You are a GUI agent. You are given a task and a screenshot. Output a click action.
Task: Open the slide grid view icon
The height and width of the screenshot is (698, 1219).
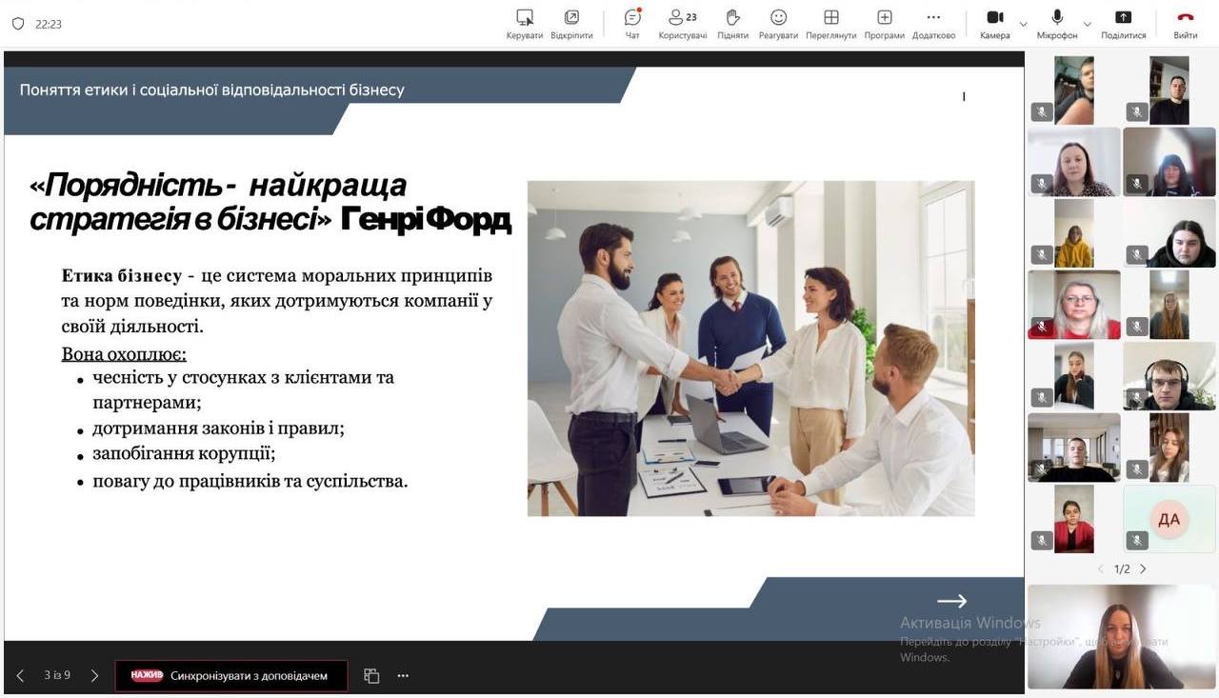tap(371, 676)
